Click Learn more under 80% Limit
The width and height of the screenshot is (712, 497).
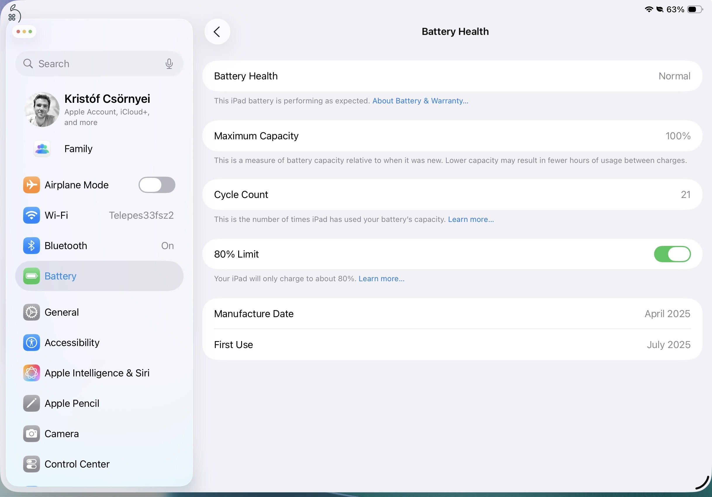381,279
